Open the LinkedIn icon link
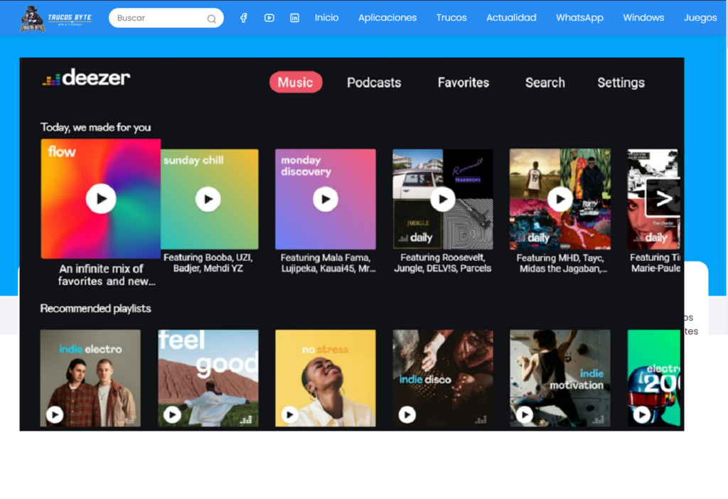 click(x=294, y=18)
